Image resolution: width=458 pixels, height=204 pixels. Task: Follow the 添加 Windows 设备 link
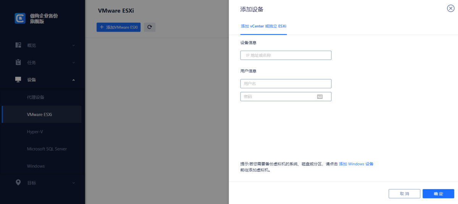click(356, 164)
